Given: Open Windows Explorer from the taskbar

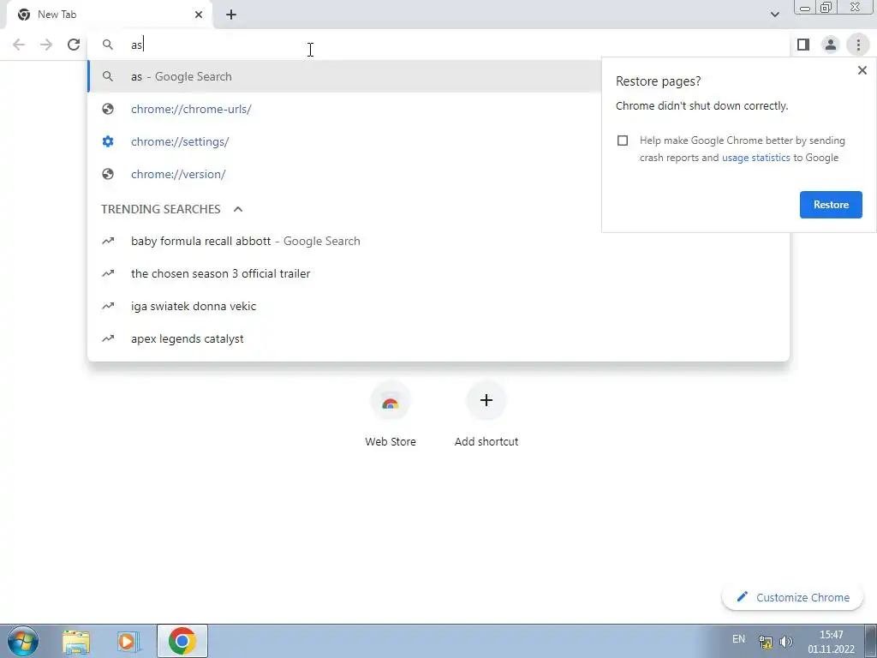Looking at the screenshot, I should [x=76, y=641].
